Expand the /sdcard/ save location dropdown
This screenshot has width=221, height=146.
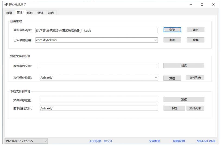coord(156,78)
